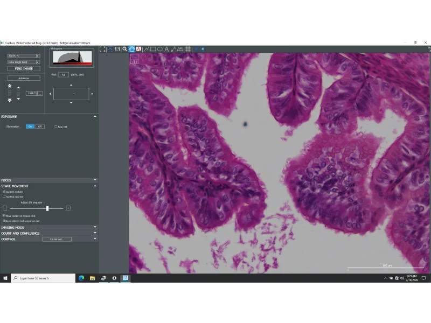Screen dimensions: 431x323
Task: Select the magnifier zoom tool
Action: [x=125, y=49]
